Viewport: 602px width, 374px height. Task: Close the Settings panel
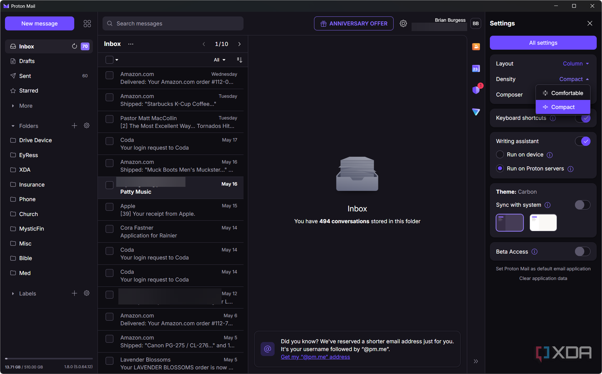point(590,24)
